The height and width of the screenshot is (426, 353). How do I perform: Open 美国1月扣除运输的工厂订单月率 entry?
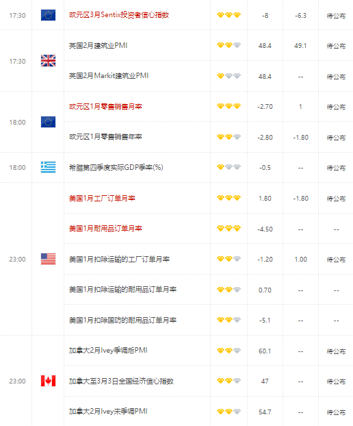119,259
